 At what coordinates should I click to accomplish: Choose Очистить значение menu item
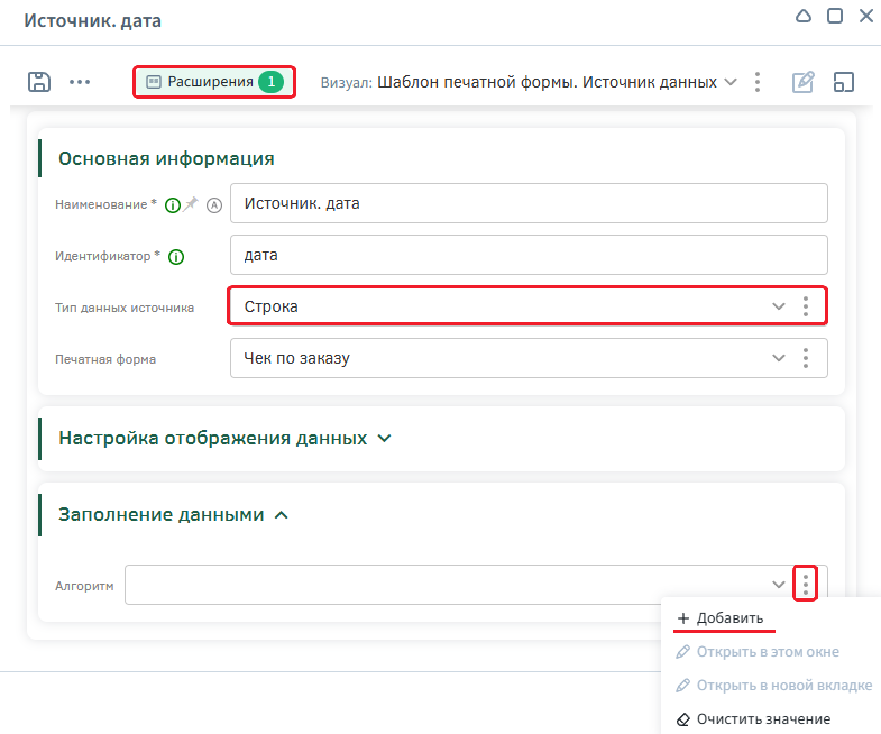[763, 719]
